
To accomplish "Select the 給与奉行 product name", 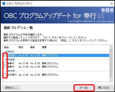I will click(x=12, y=75).
